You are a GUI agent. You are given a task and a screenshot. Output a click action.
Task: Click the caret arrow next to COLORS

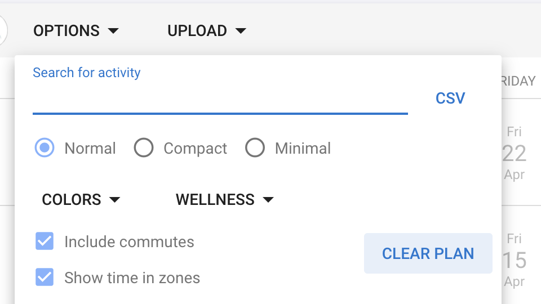114,199
